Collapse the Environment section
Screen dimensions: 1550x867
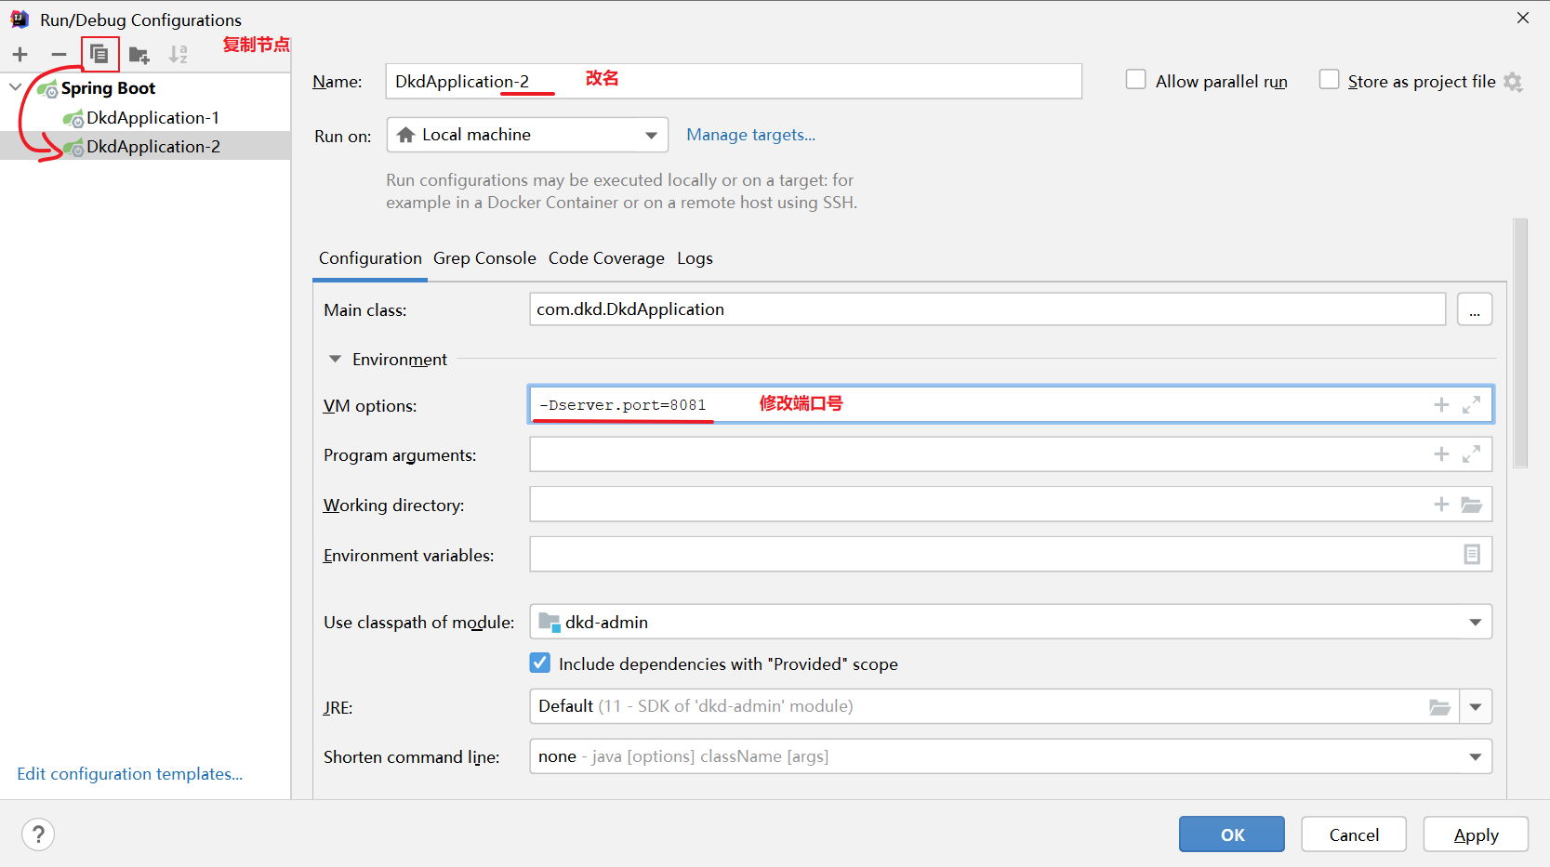336,360
